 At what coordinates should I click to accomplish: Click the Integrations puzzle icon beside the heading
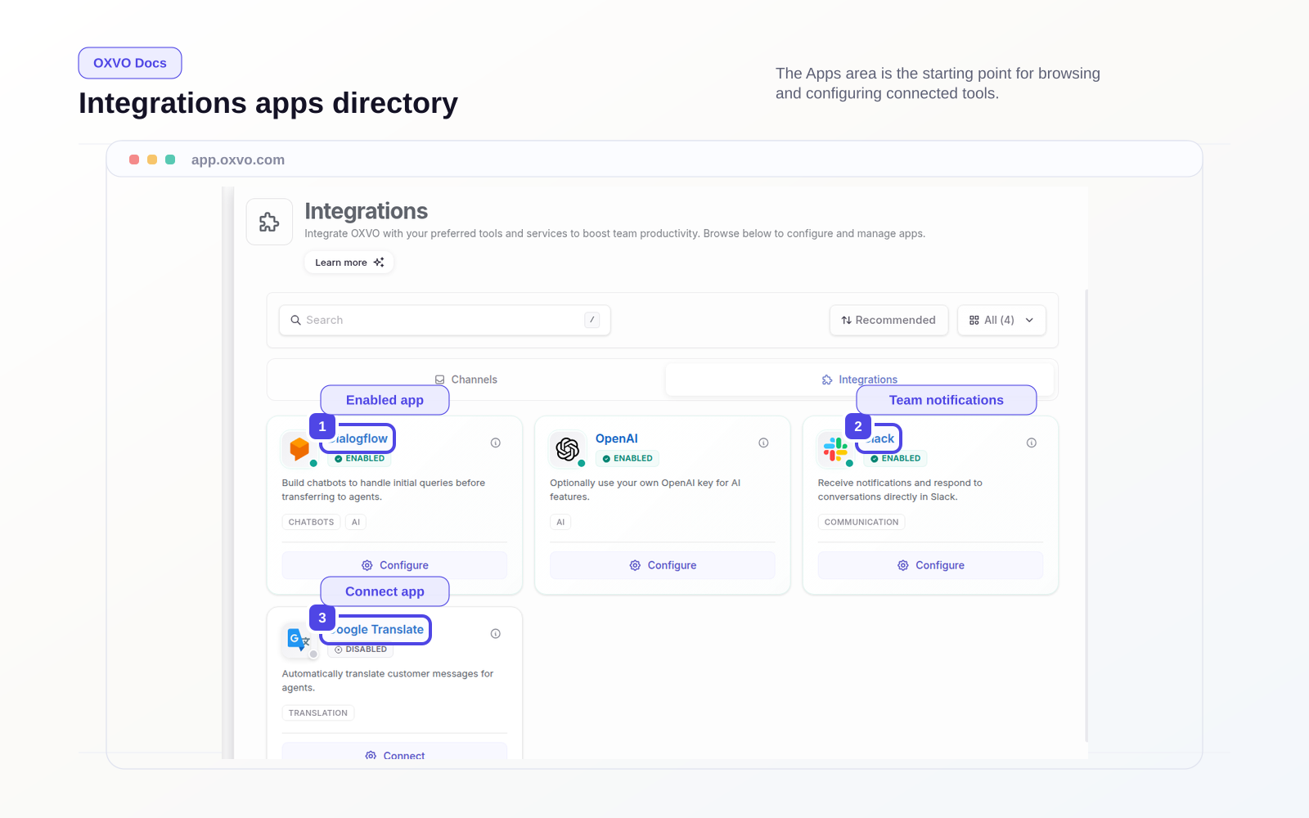tap(269, 222)
